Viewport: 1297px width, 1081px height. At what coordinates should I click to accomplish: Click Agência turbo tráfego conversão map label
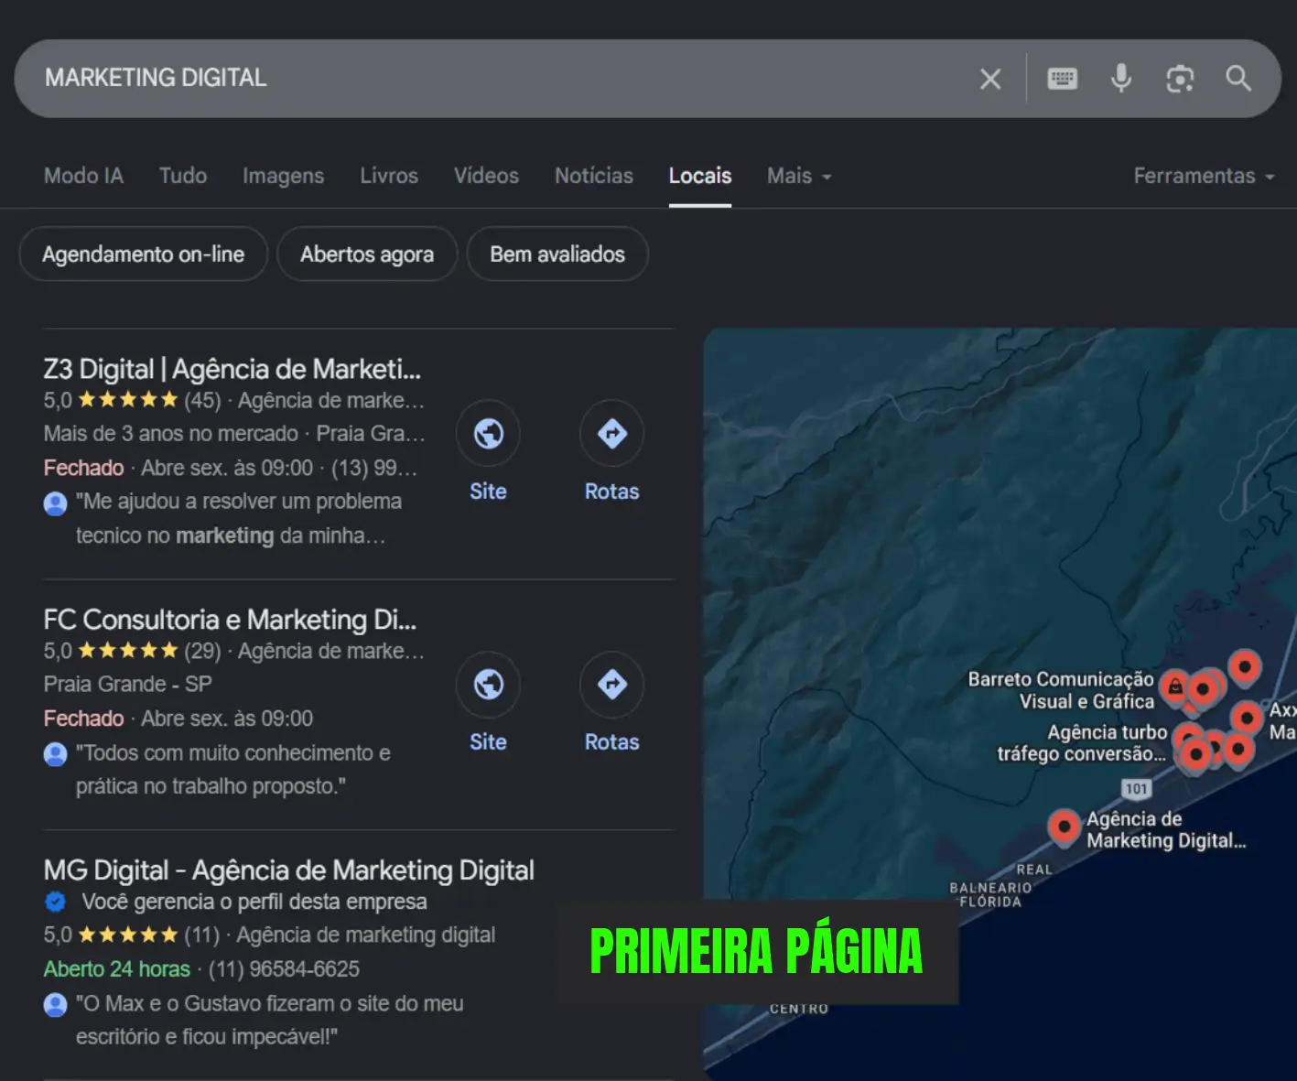(1082, 743)
